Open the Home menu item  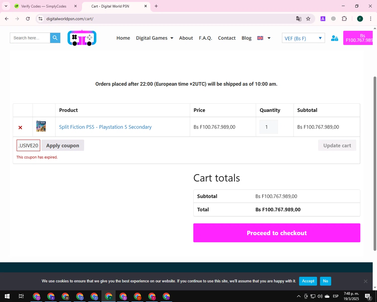123,38
